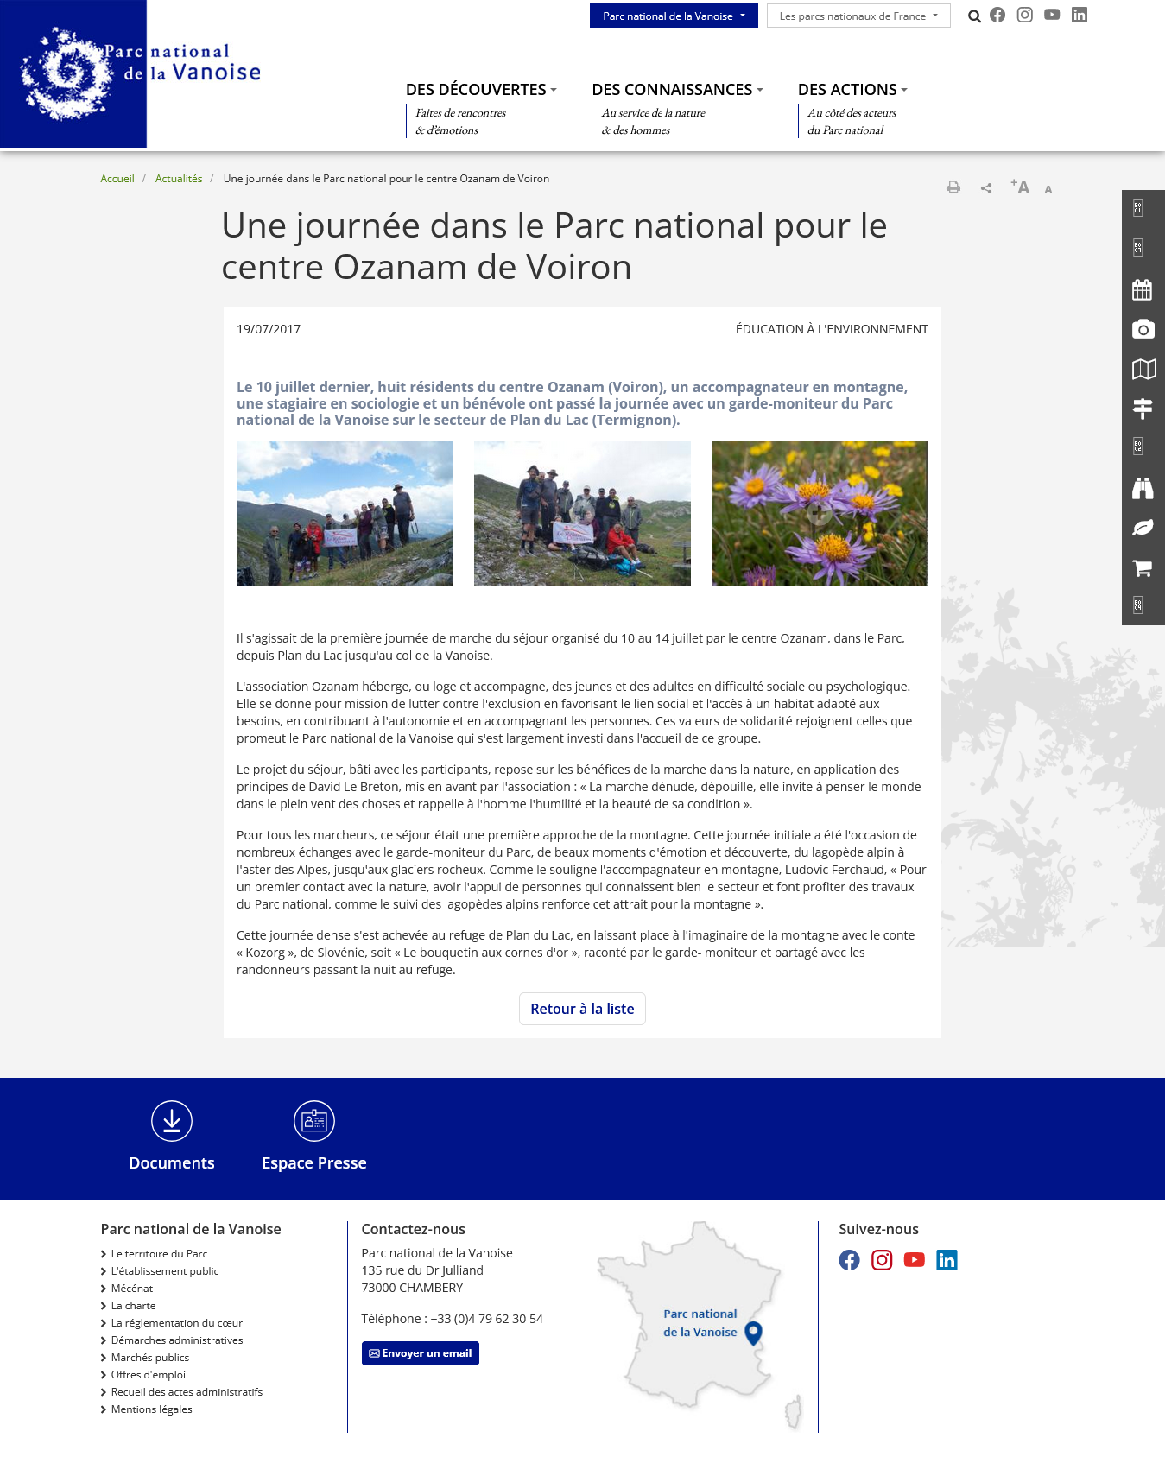
Task: Click the camera icon in right sidebar
Action: 1142,329
